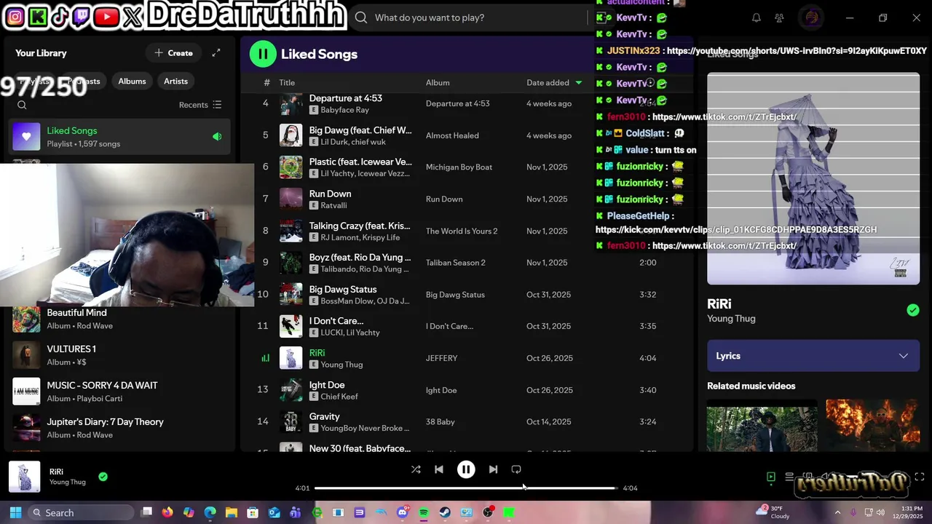Open the Chief Keef artist link
Image resolution: width=932 pixels, height=524 pixels.
tap(339, 397)
